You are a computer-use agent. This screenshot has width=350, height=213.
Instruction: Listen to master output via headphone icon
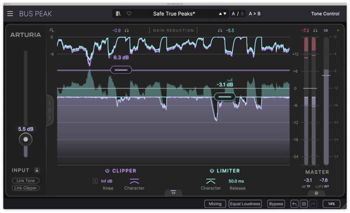[x=315, y=31]
